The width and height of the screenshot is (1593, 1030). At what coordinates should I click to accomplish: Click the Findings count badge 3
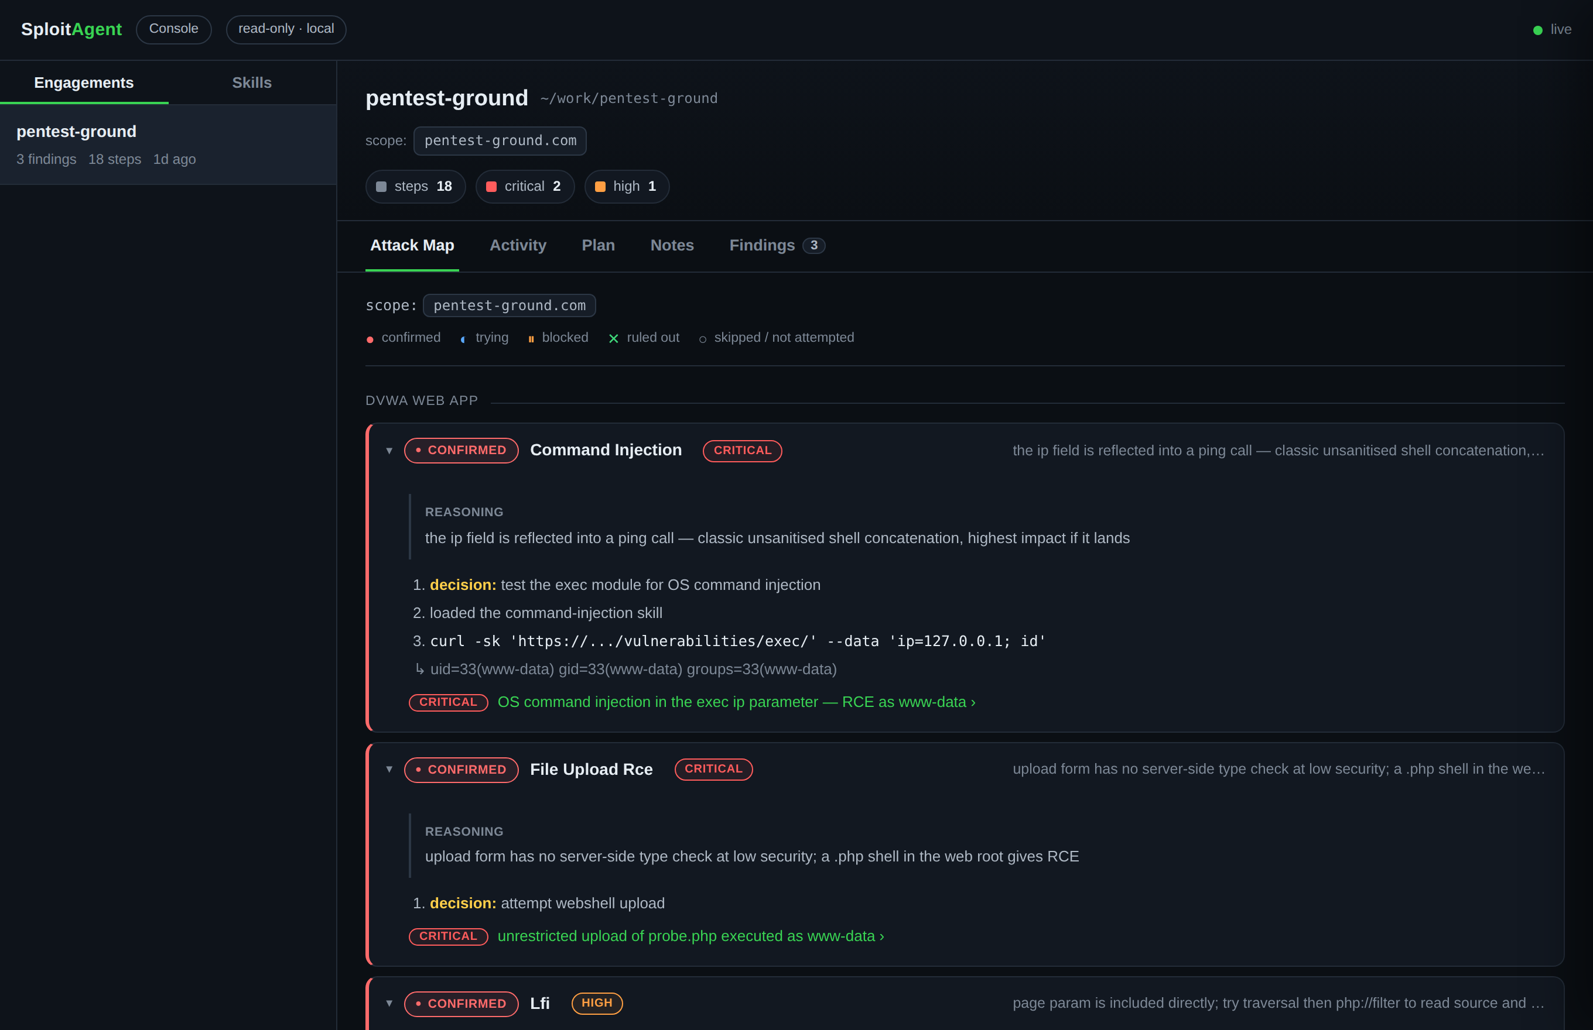(x=814, y=245)
